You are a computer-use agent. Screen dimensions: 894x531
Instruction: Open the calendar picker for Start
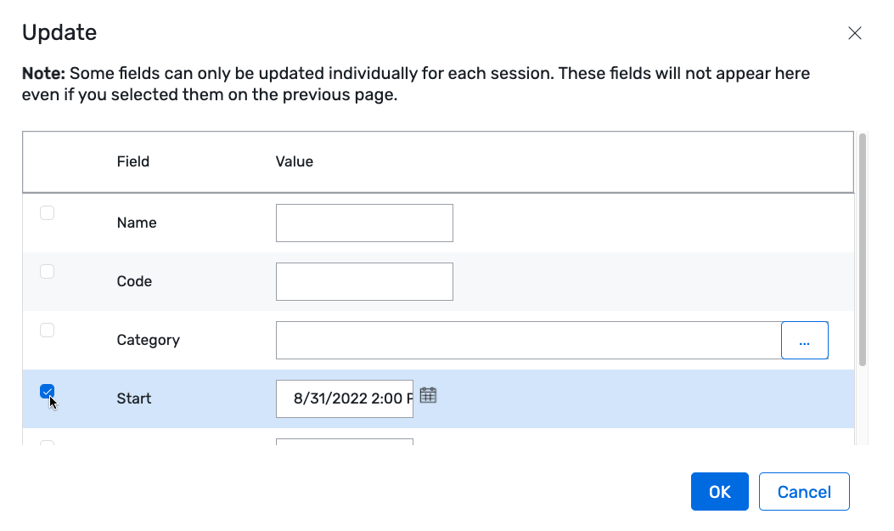tap(428, 395)
